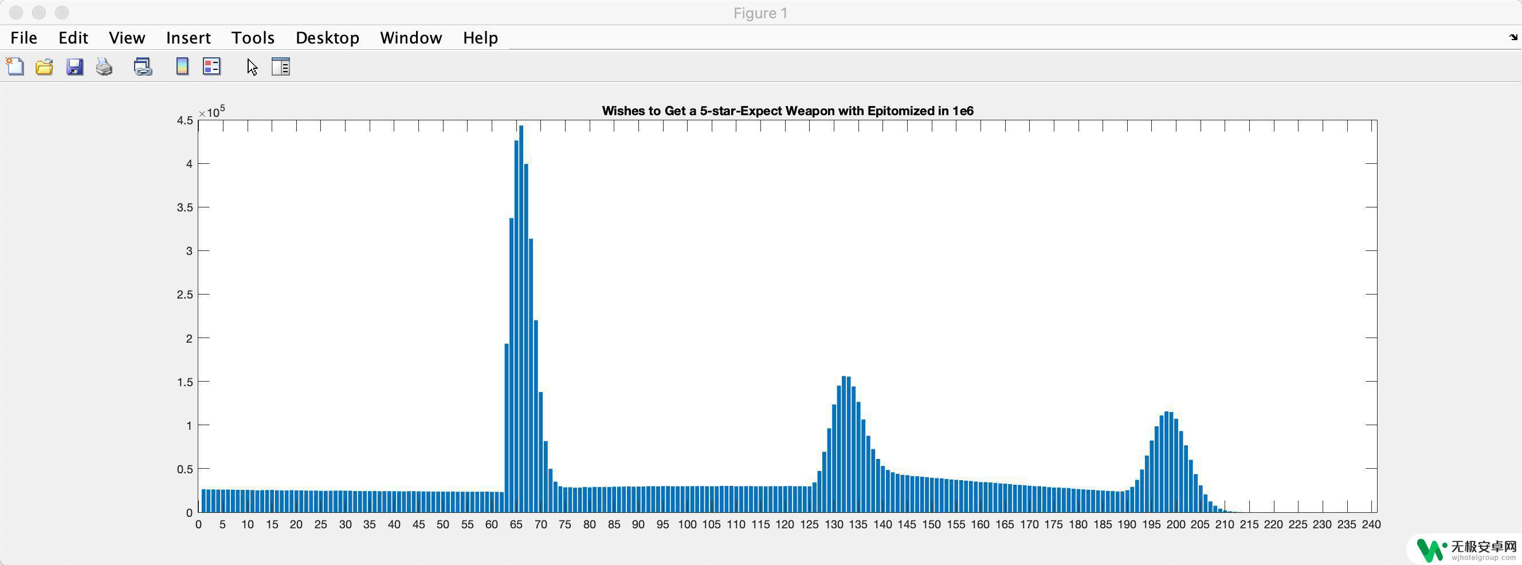Click the plot title 'Wishes to Get a 5-star-Expect Weapon'

coord(787,111)
